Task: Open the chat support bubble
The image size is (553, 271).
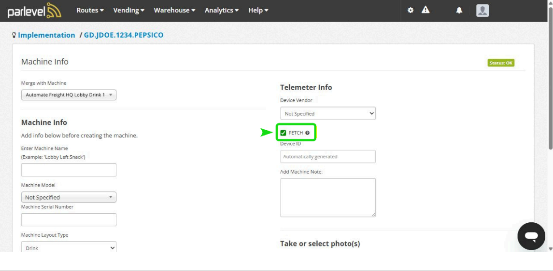Action: tap(531, 236)
